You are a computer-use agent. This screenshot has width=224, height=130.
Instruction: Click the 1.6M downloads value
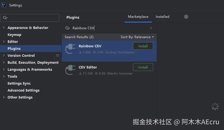click(x=87, y=52)
